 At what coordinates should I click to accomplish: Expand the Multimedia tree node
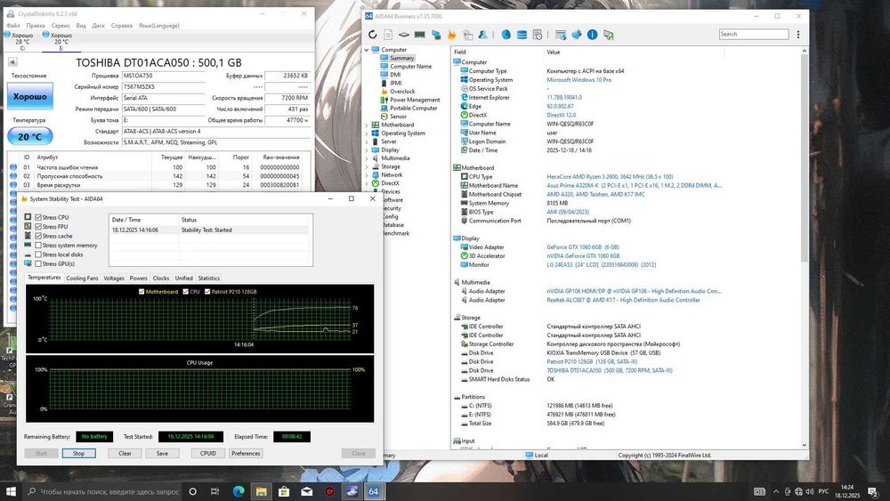367,158
